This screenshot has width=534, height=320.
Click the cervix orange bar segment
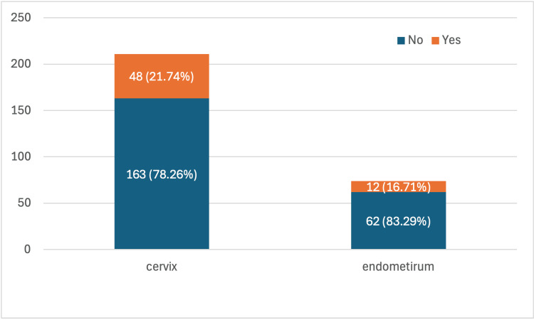point(162,76)
